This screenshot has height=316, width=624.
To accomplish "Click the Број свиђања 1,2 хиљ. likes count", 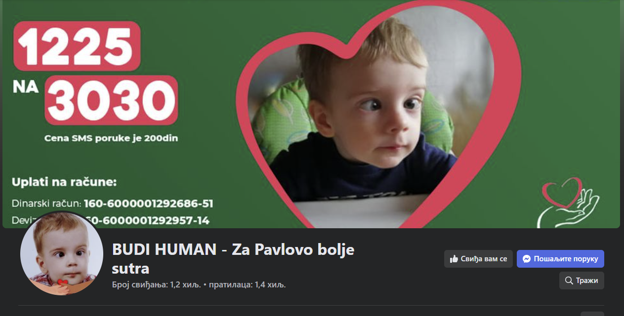I will 156,284.
